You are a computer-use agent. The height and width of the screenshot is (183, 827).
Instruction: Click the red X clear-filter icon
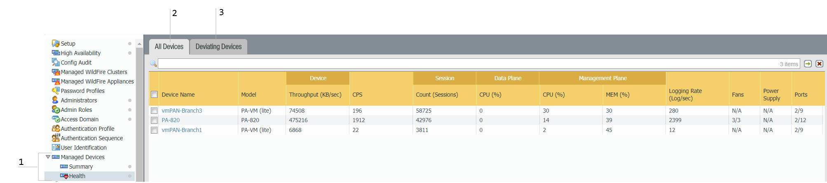pos(819,64)
